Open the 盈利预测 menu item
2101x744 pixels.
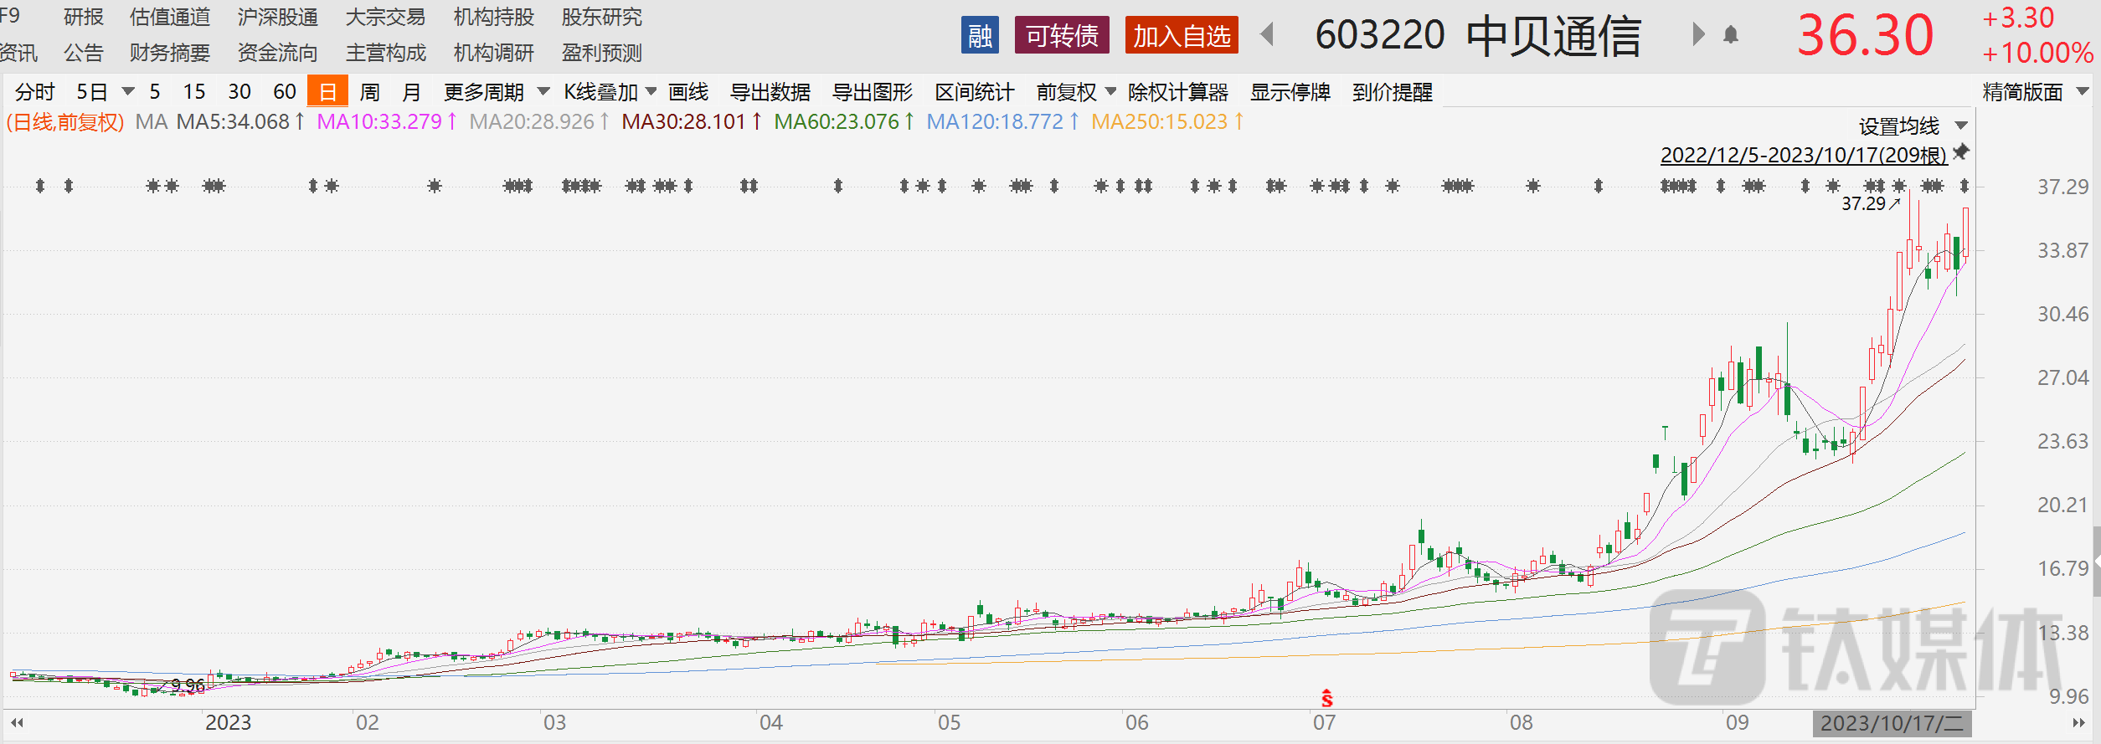601,53
